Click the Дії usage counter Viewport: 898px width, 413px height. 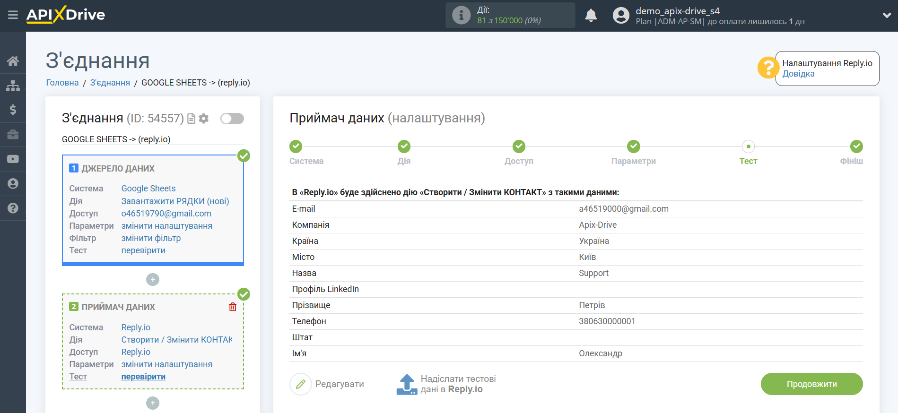(509, 15)
